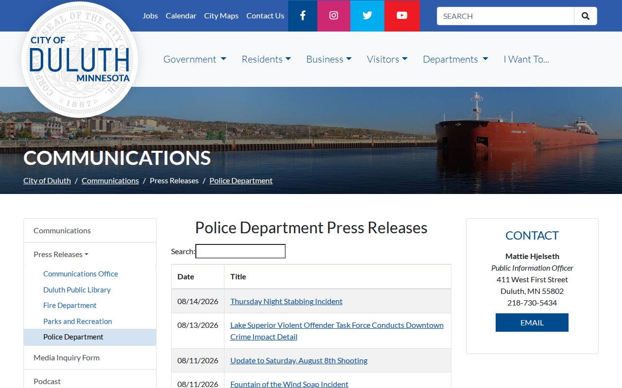Click the phone number 218-730-5434
Image resolution: width=622 pixels, height=388 pixels.
[x=532, y=303]
